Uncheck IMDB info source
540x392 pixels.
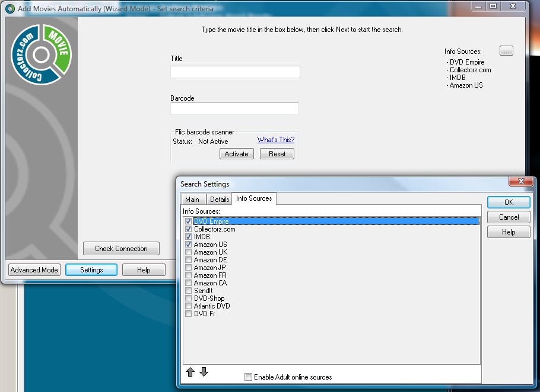click(188, 236)
